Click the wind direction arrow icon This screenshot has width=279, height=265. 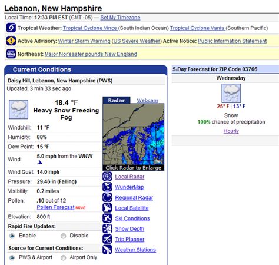coord(40,162)
